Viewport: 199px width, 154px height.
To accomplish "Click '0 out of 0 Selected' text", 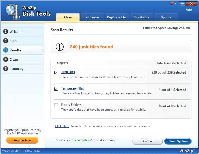I will [x=172, y=106].
